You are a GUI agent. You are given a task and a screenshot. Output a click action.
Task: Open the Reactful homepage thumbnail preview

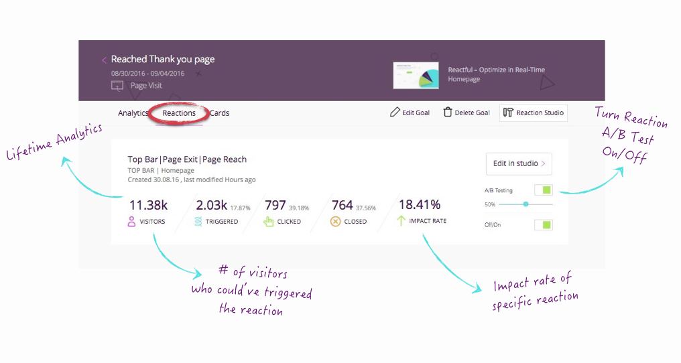tap(416, 75)
